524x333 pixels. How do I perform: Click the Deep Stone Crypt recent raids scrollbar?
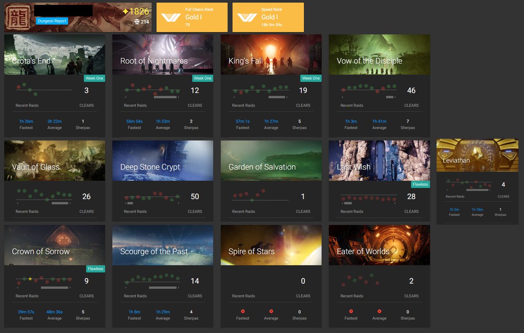(x=130, y=203)
